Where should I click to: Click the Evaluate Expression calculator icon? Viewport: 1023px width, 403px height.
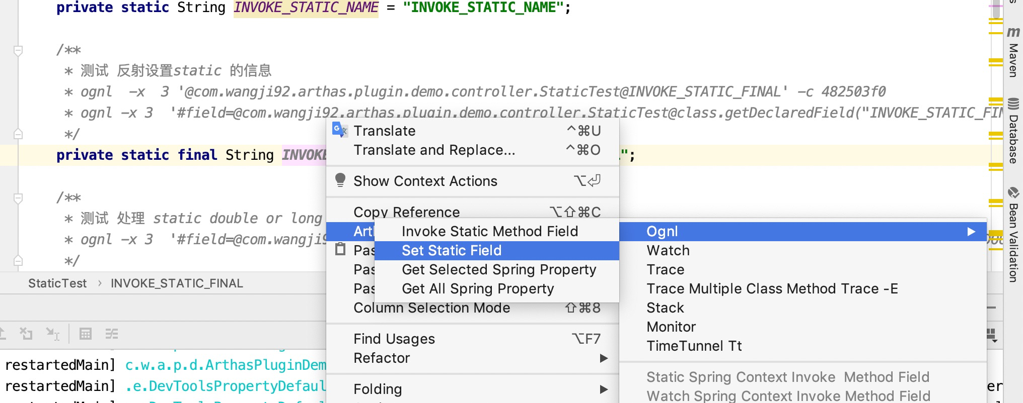[x=86, y=334]
